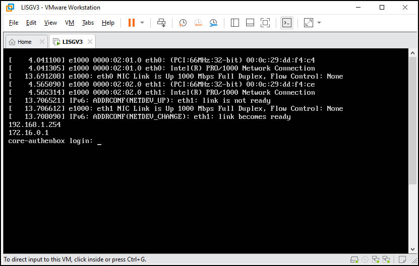Open the VM menu
The width and height of the screenshot is (419, 266).
click(x=70, y=23)
